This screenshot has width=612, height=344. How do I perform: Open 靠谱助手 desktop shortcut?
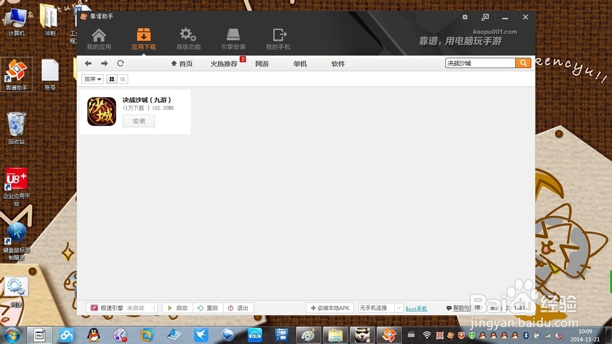pyautogui.click(x=17, y=75)
